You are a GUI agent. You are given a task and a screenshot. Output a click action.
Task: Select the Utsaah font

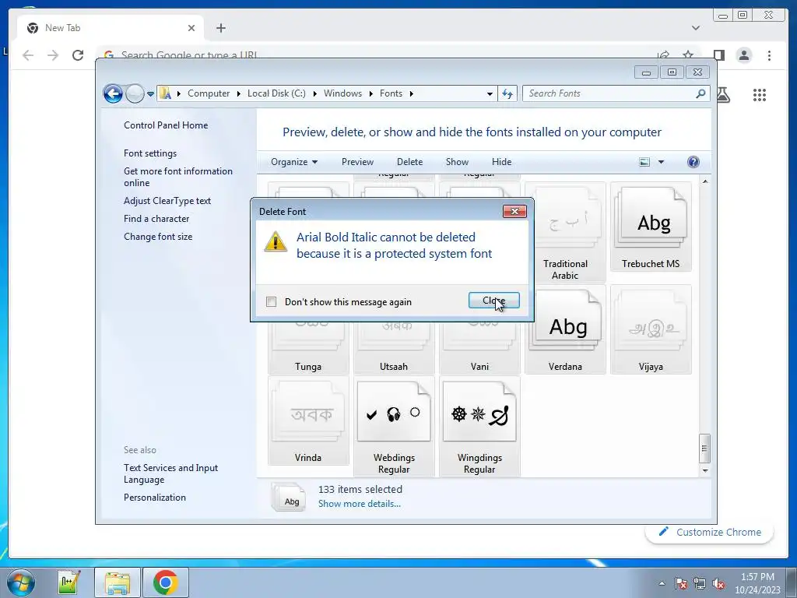tap(394, 349)
